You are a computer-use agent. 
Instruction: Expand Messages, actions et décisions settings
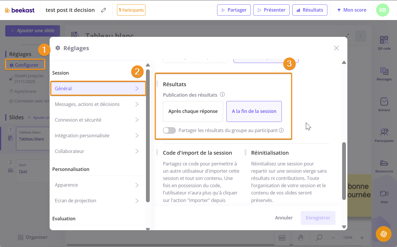[97, 104]
